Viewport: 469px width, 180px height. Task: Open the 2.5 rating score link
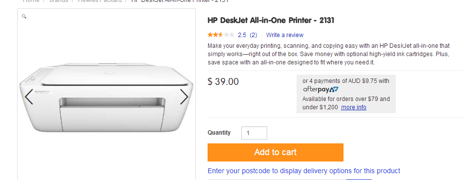coord(242,35)
